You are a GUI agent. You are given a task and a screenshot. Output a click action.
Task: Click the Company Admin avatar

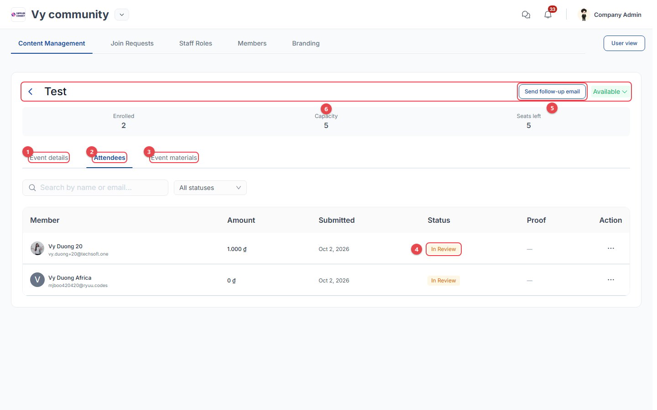(584, 15)
